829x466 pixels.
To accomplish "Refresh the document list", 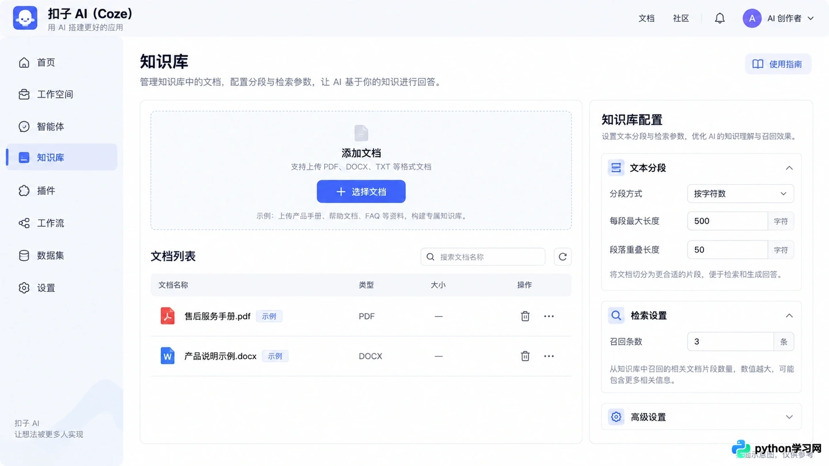I will [x=562, y=257].
